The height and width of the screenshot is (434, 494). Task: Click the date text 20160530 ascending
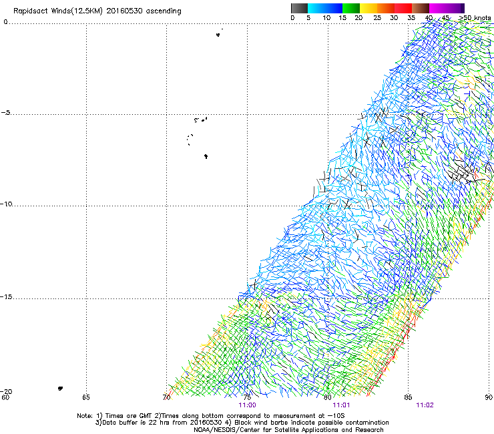(x=144, y=11)
